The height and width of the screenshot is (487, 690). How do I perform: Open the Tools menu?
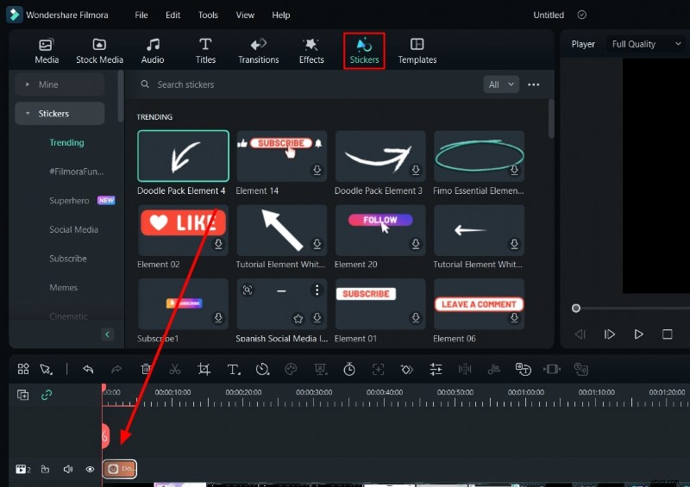(208, 15)
